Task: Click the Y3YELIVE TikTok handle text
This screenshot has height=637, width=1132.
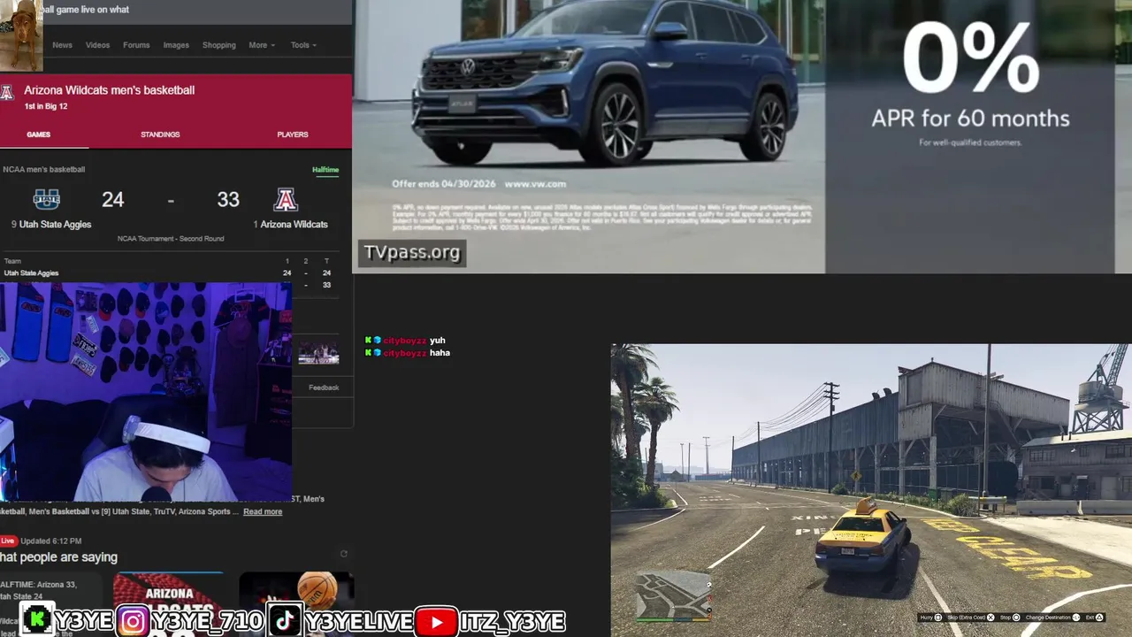Action: pyautogui.click(x=357, y=622)
